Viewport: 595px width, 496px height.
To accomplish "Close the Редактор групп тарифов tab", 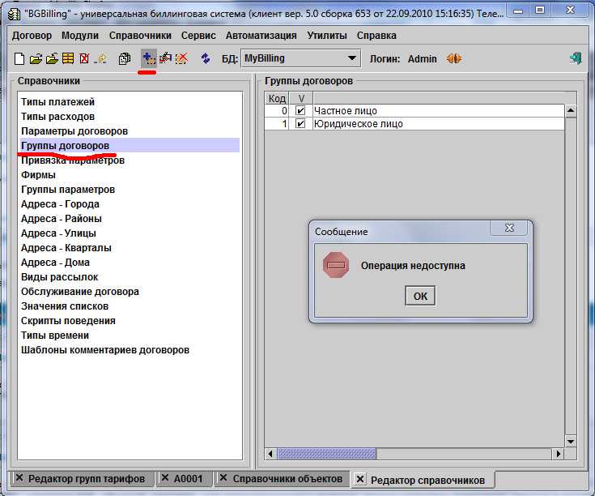I will 19,478.
